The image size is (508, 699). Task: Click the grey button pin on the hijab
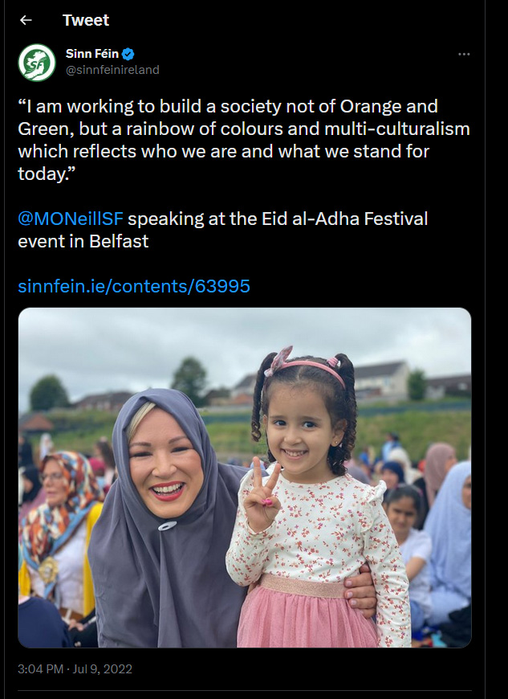click(x=168, y=526)
